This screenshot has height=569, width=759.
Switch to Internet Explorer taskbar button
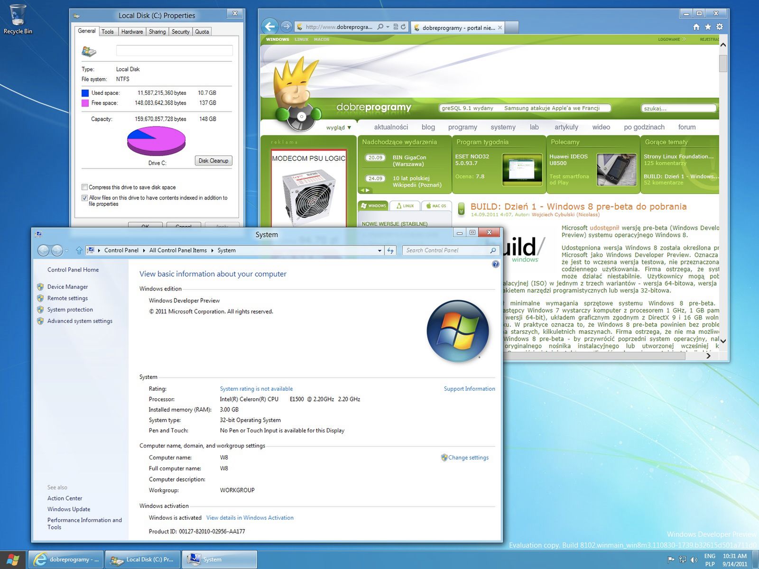(x=66, y=560)
